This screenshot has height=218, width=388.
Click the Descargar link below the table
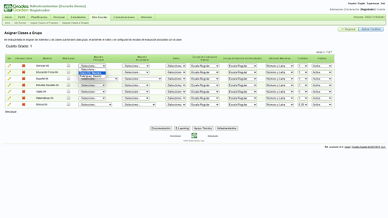pos(11,111)
